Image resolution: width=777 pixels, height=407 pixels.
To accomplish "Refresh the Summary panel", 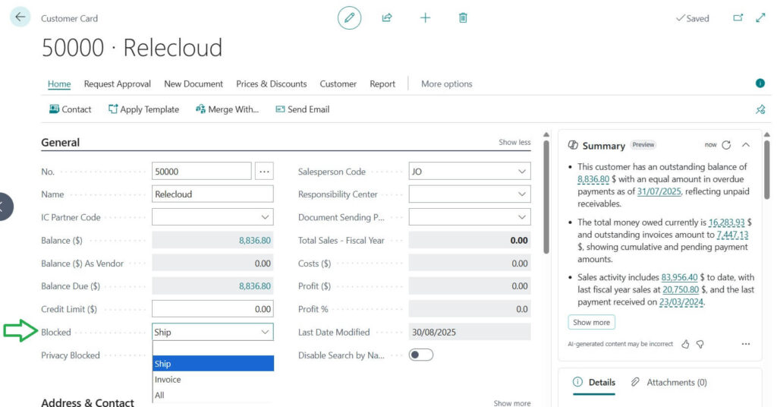I will coord(726,145).
